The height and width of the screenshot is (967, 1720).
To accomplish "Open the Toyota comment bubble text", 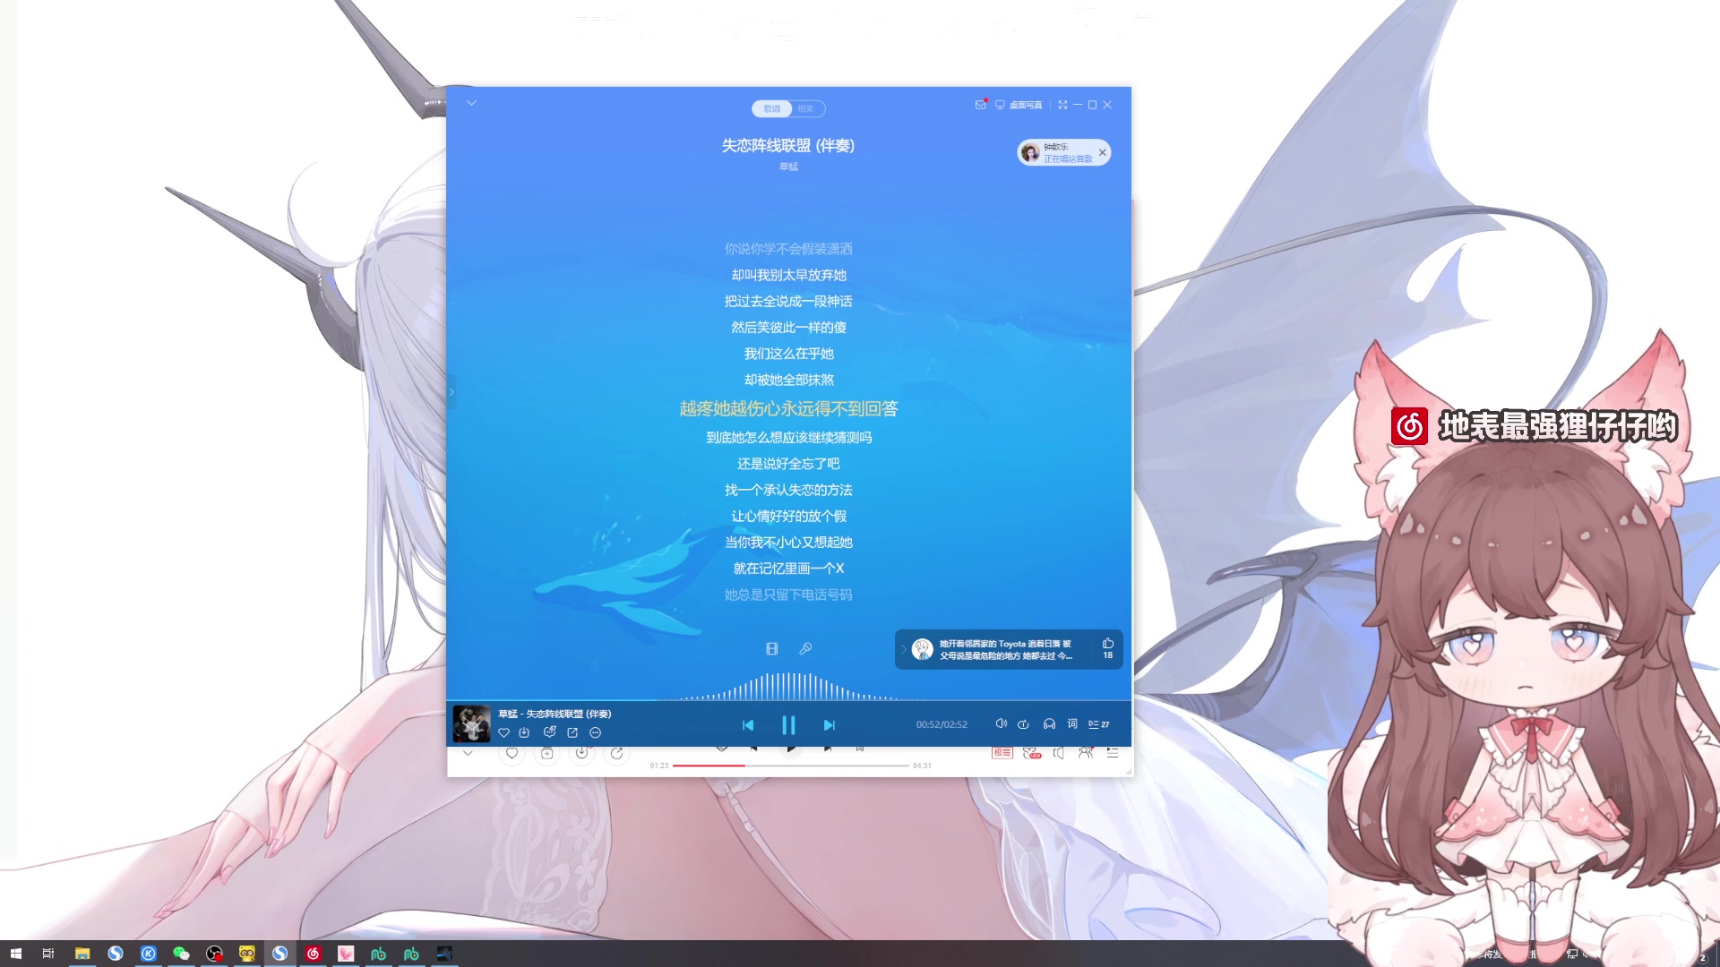I will pos(1005,649).
